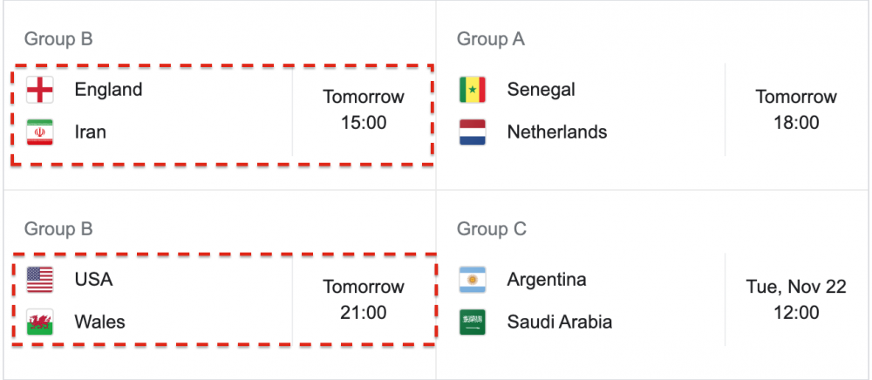Open the Argentina team name link
The image size is (872, 380).
546,280
